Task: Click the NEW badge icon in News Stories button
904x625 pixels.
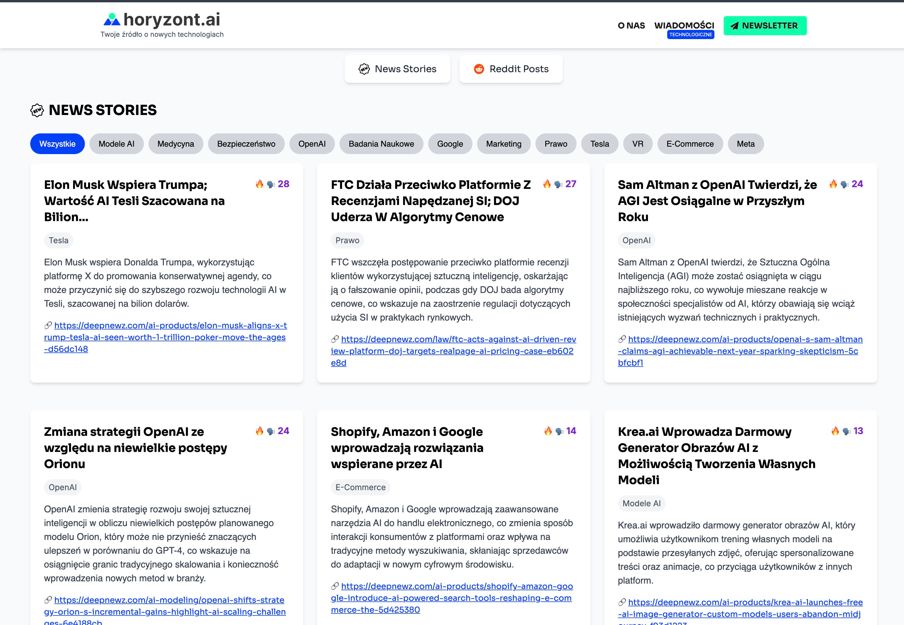Action: pos(364,69)
